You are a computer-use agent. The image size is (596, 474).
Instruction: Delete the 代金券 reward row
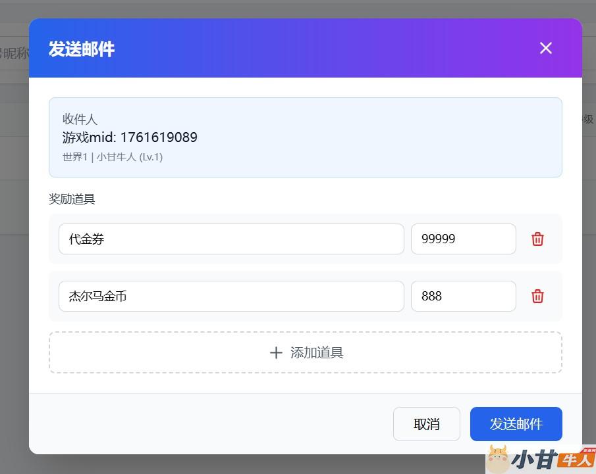(x=537, y=239)
